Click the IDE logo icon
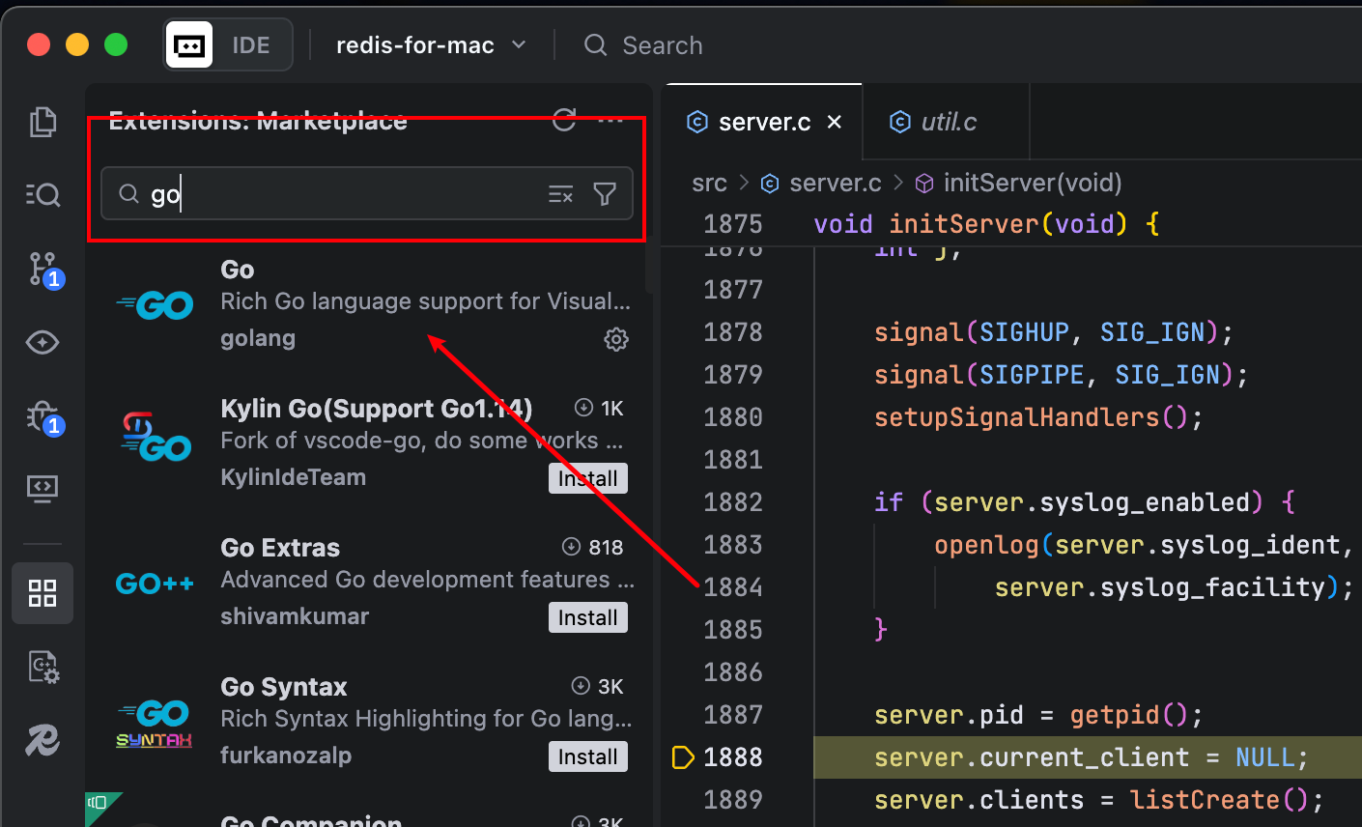This screenshot has height=827, width=1362. 189,45
